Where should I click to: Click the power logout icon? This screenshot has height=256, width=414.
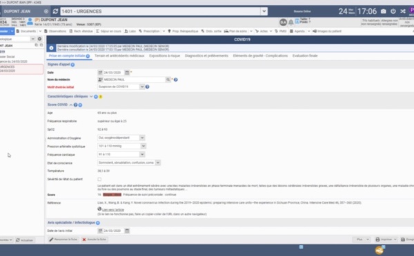click(x=393, y=11)
